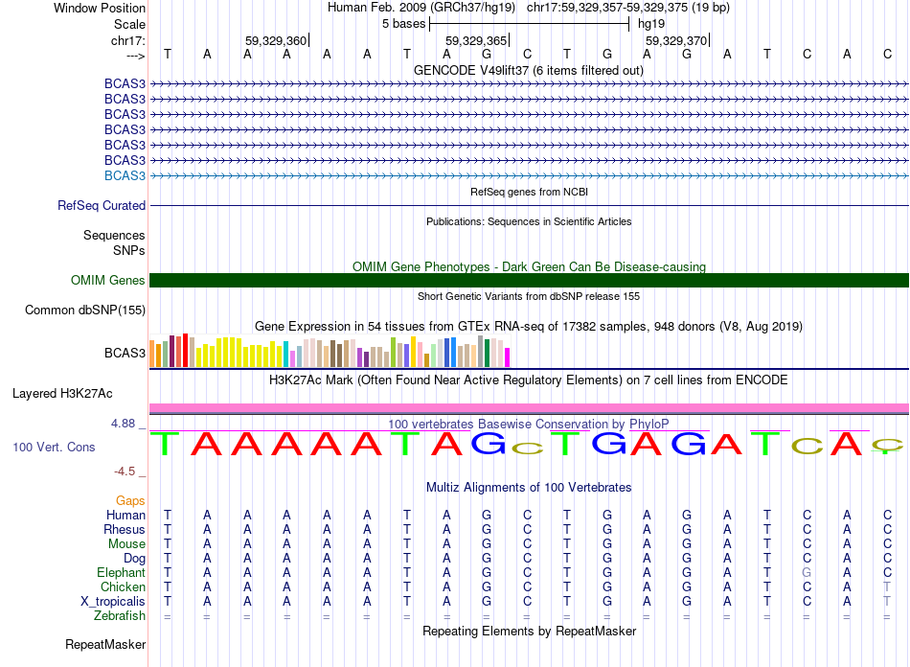Open the 100 Vert. Cons track label
The image size is (910, 667).
click(x=54, y=447)
